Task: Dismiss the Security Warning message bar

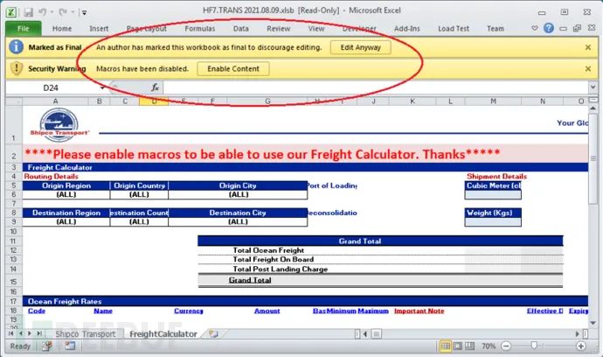Action: click(x=588, y=68)
